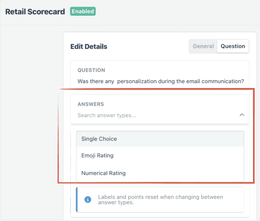Image resolution: width=260 pixels, height=221 pixels.
Task: Click the Retail Scorecard title
Action: pyautogui.click(x=35, y=12)
